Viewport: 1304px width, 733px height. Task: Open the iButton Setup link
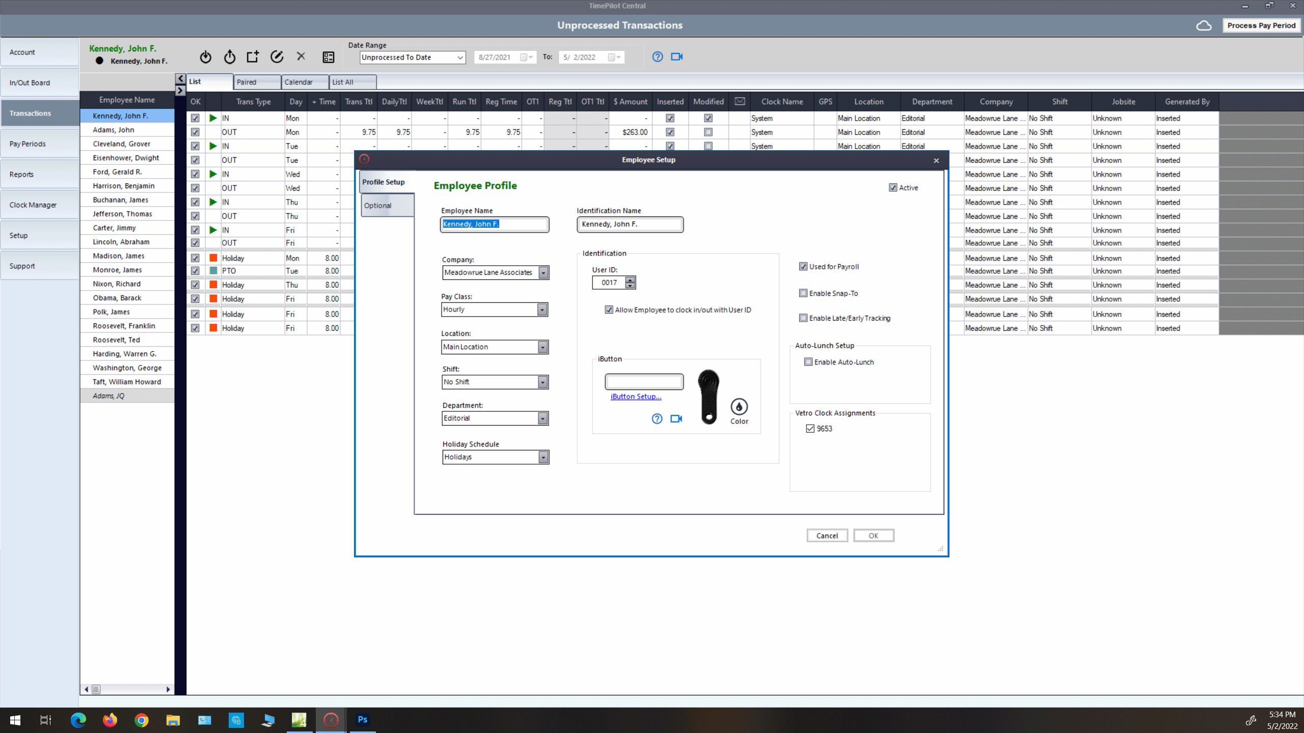636,397
